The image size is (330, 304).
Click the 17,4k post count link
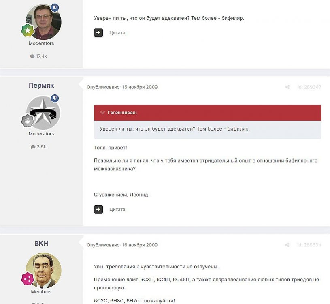[x=38, y=56]
